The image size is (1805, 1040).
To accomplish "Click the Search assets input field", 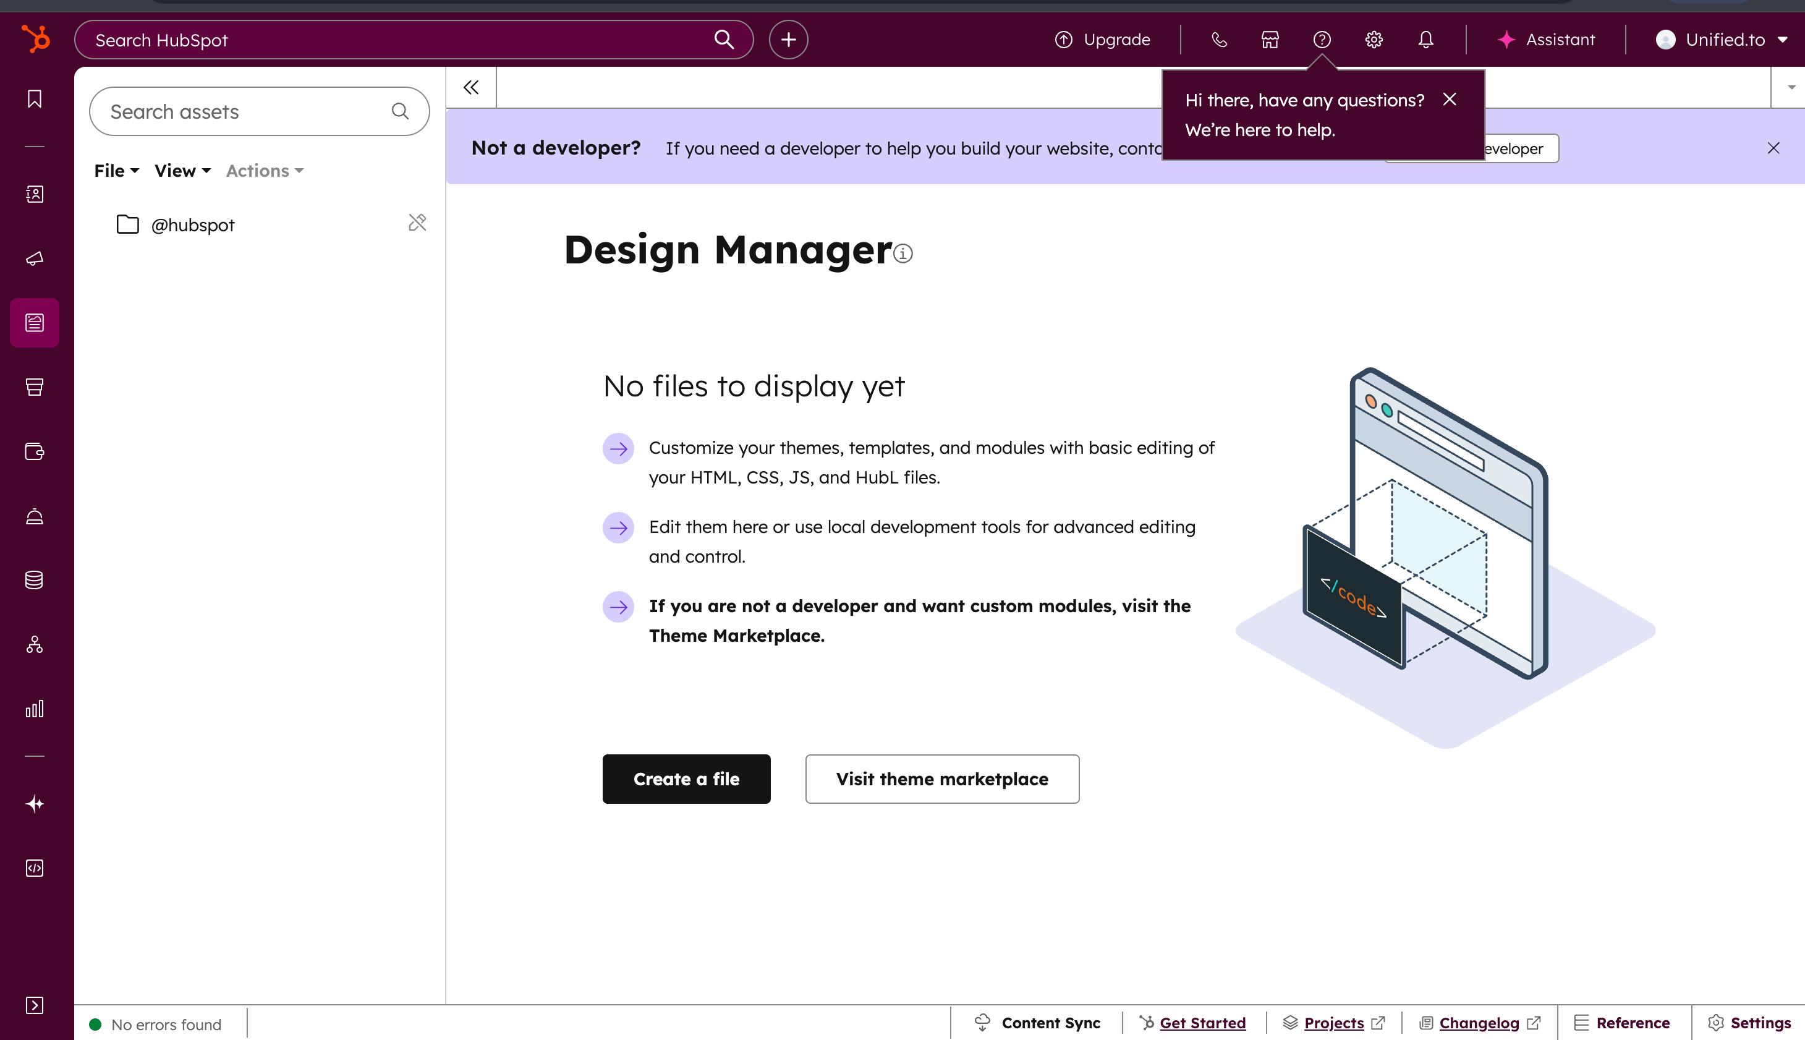I will [x=243, y=111].
